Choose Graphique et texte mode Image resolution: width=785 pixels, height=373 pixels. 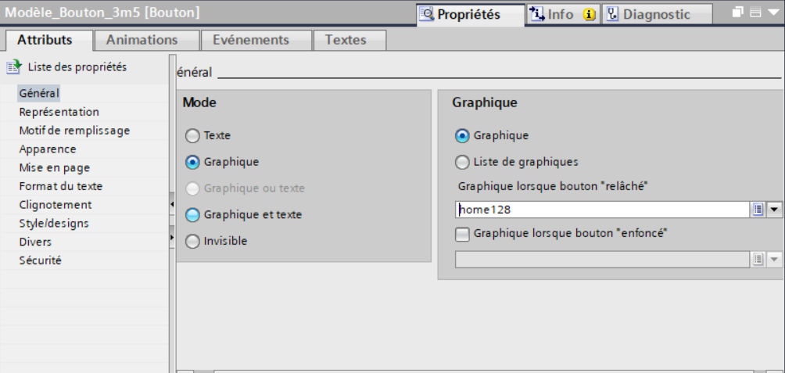(x=192, y=215)
